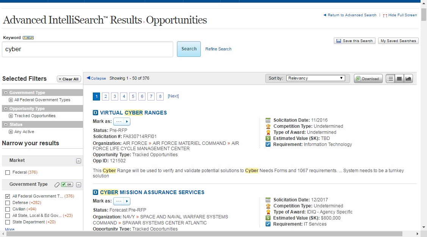Switch to the detailed table view

coord(399,78)
